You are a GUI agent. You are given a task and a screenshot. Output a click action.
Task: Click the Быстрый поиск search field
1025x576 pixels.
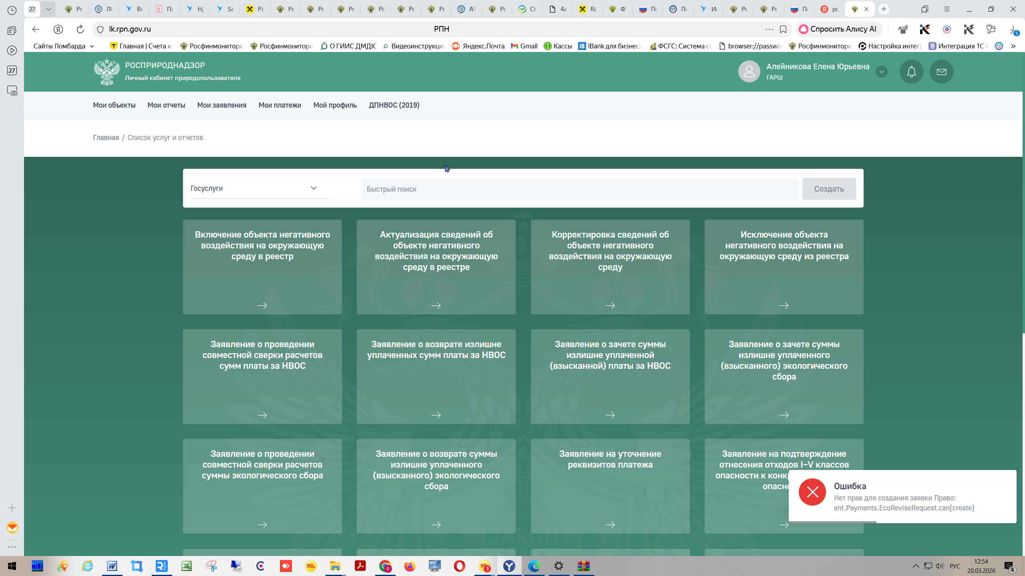pyautogui.click(x=579, y=189)
